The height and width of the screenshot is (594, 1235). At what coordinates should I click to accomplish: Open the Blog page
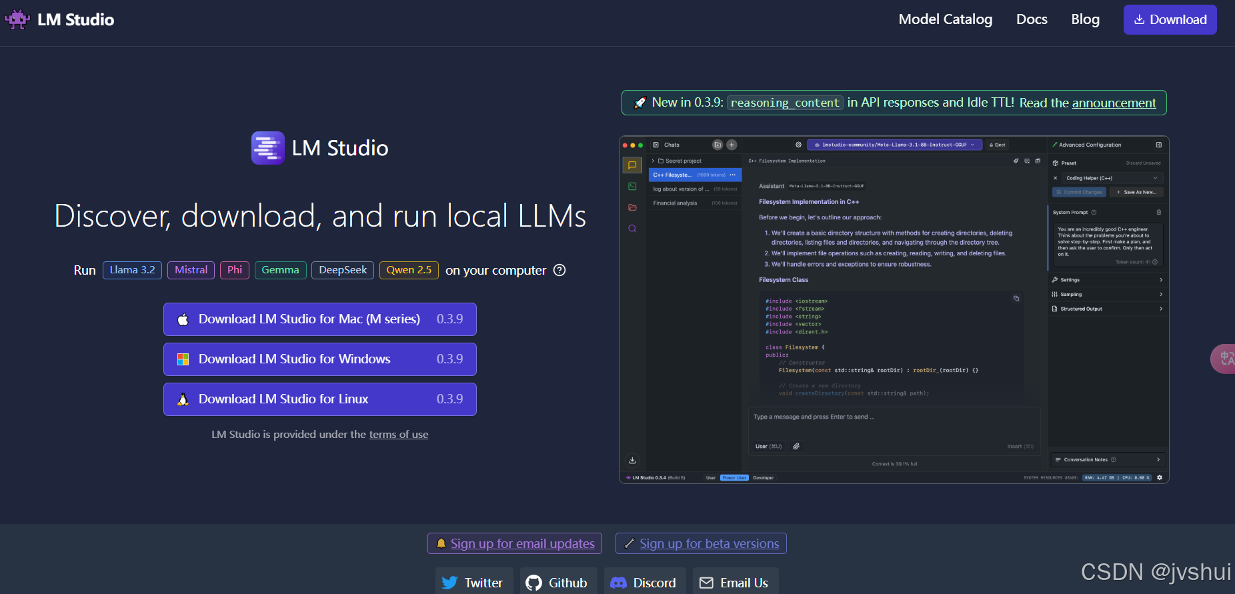[1085, 19]
